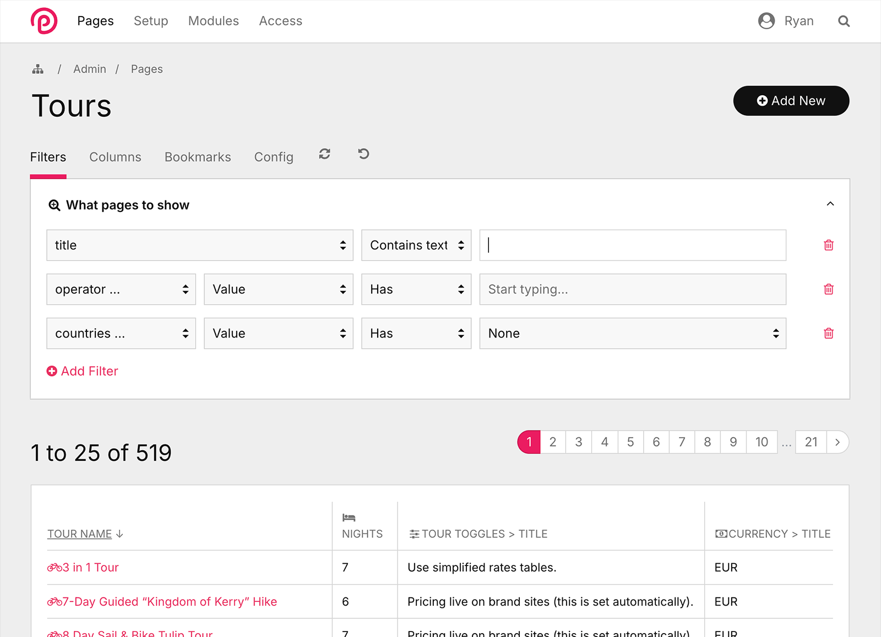Open the Contains text operator dropdown

click(416, 245)
